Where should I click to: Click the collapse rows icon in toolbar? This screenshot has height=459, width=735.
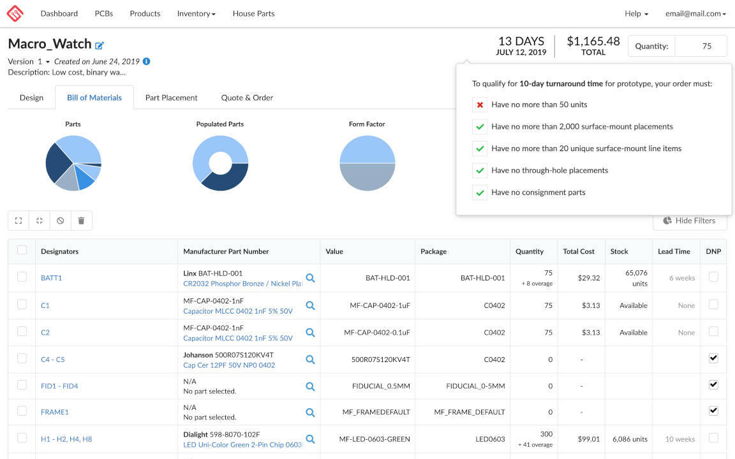(x=40, y=221)
